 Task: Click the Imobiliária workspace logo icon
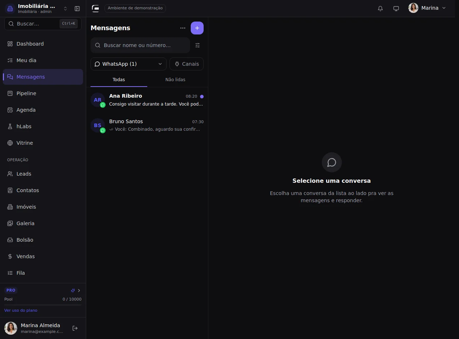click(10, 9)
